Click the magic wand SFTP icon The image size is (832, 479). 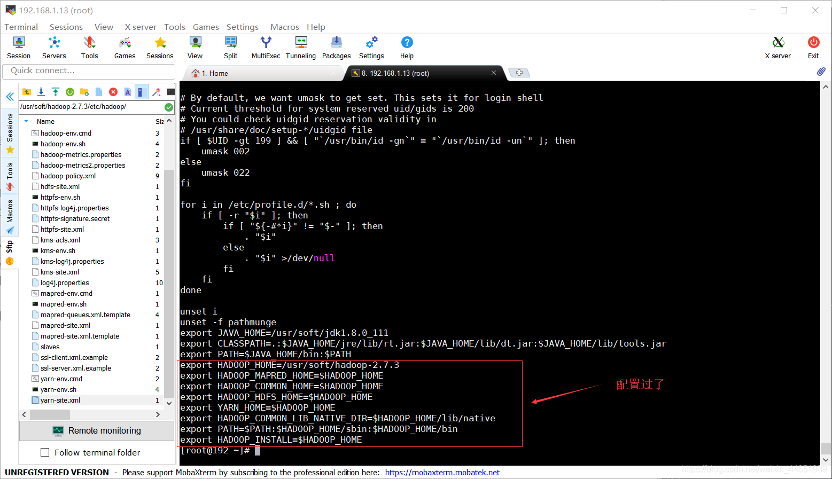point(156,92)
